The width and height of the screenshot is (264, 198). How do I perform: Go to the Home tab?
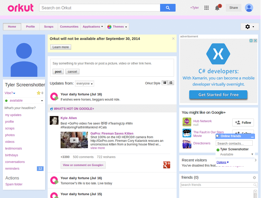point(12,27)
